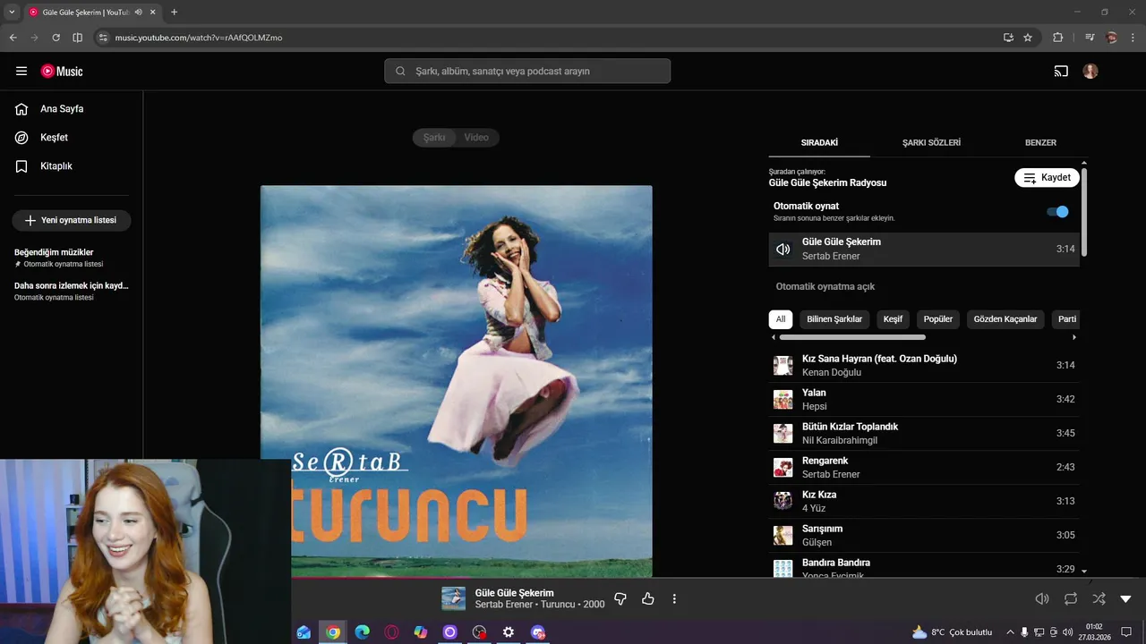This screenshot has width=1146, height=644.
Task: Play Yalan by Hepsi from queue
Action: (x=924, y=400)
